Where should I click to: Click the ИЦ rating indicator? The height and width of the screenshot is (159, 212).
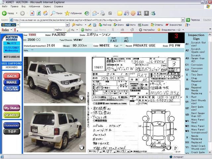tap(71, 30)
